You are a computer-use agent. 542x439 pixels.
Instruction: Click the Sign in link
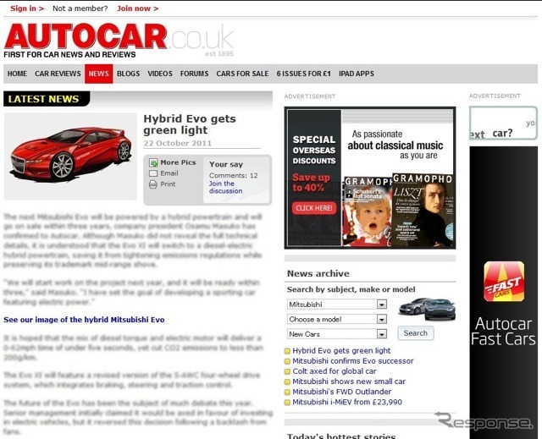click(27, 8)
